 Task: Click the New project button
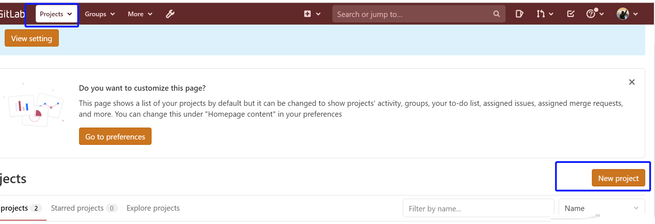point(618,178)
